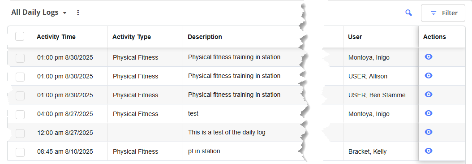Click the Description column header
Viewport: 472px width, 164px height.
click(x=205, y=37)
